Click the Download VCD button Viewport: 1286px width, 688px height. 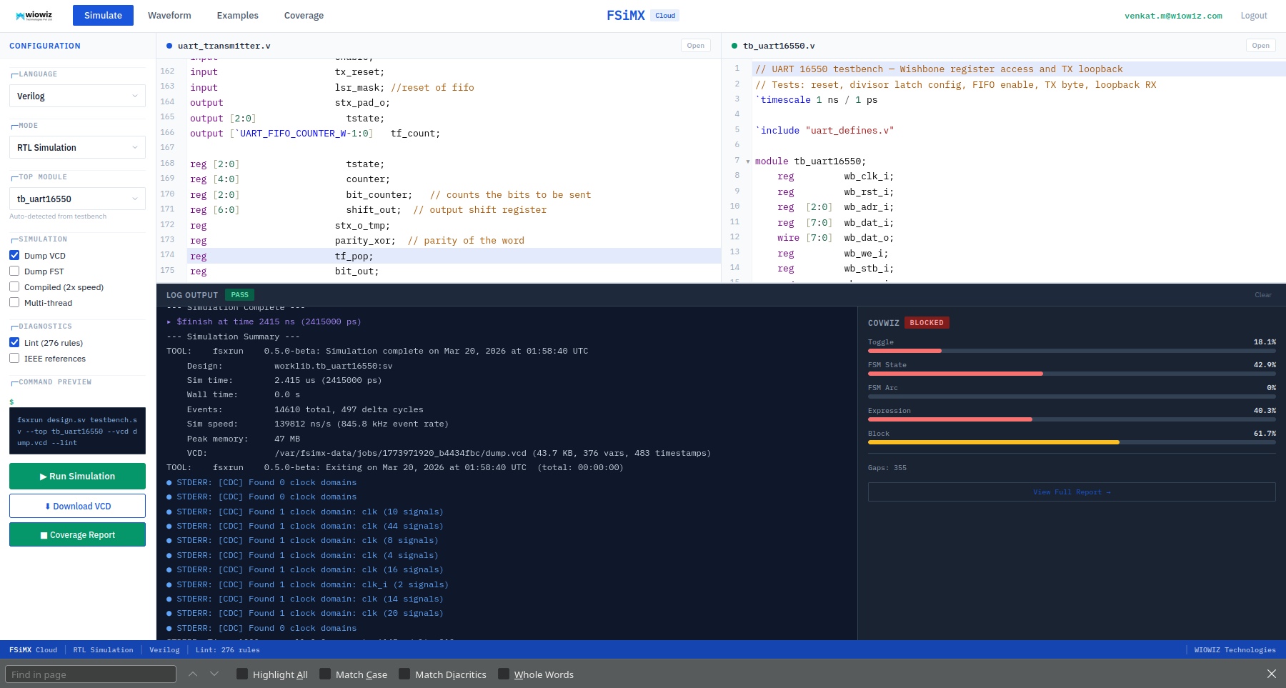point(77,506)
